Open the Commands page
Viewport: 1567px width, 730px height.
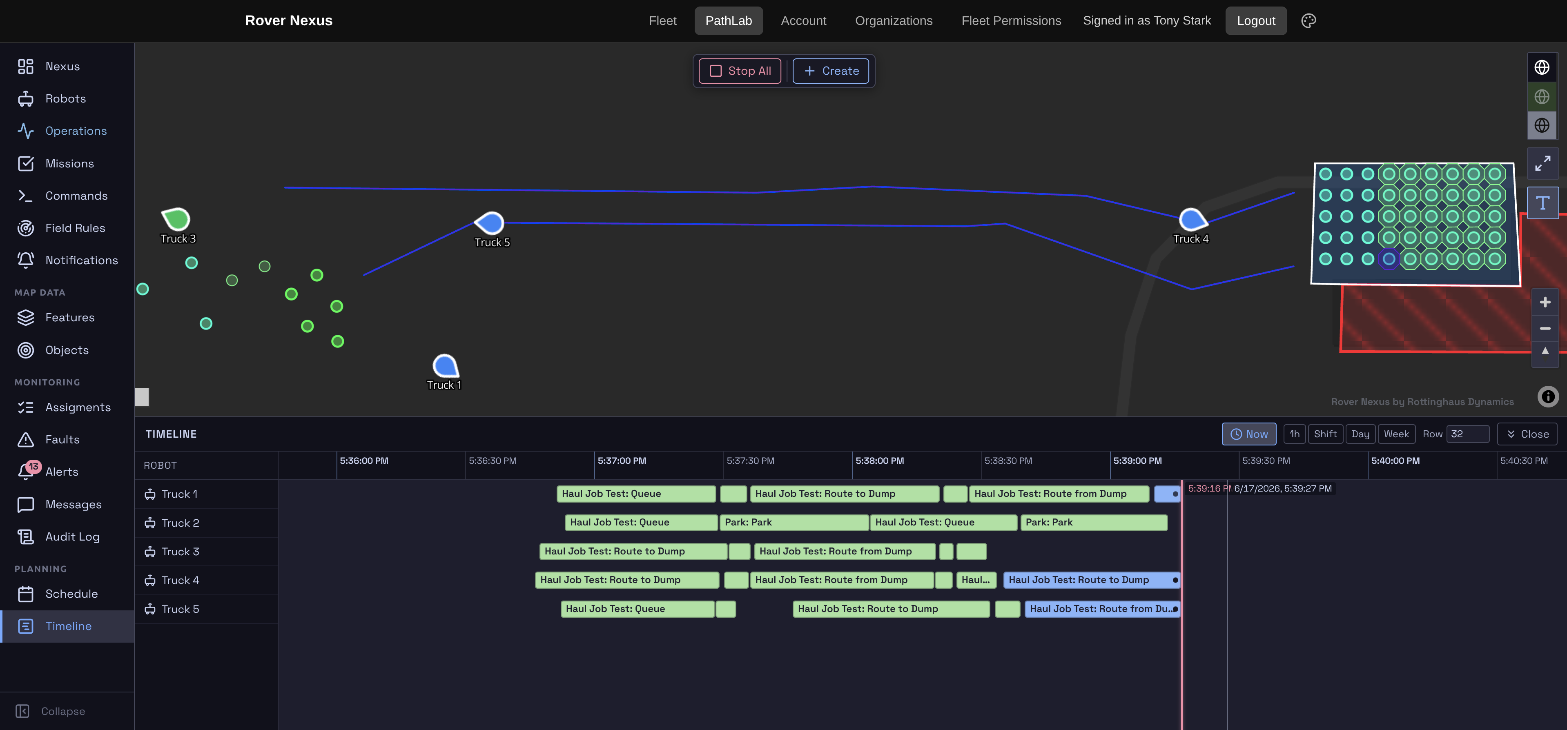[67, 196]
